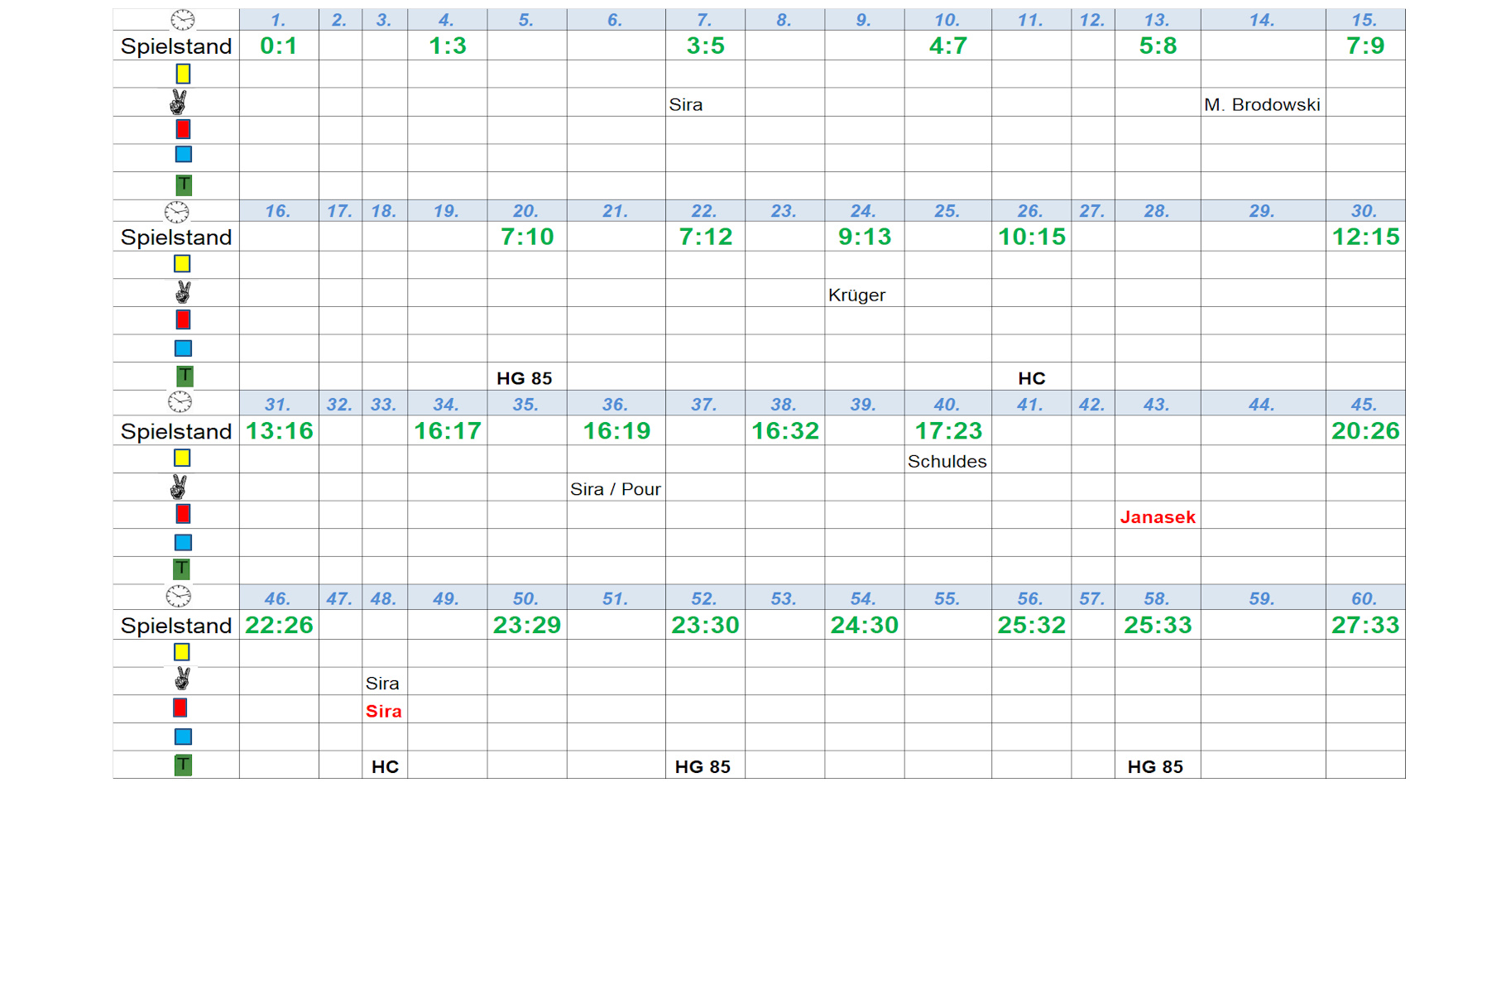This screenshot has height=1008, width=1506.
Task: Click the clock icon beside minutes 1–15
Action: pos(182,20)
